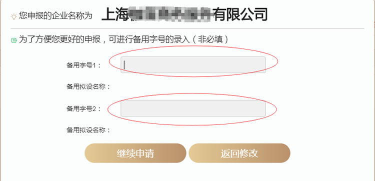Click the 您申报的企业名称为 text
375x181 pixels.
coord(55,16)
